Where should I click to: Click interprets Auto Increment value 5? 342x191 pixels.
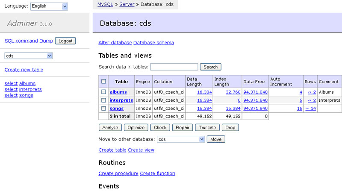(x=301, y=100)
